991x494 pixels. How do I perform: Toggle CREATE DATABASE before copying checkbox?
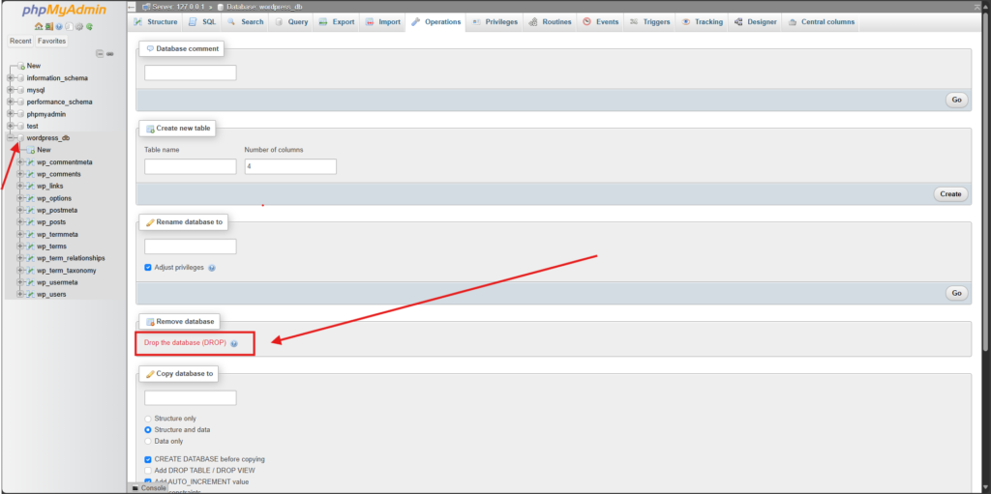click(x=148, y=460)
